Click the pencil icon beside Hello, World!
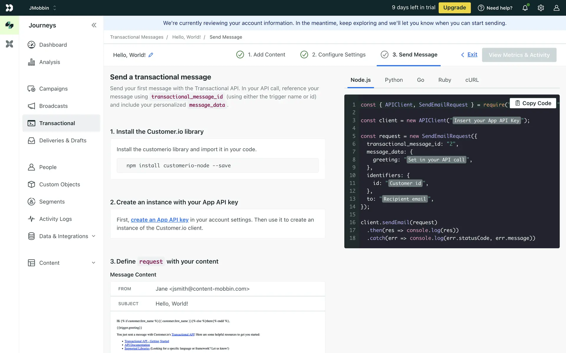The height and width of the screenshot is (353, 566). point(151,55)
